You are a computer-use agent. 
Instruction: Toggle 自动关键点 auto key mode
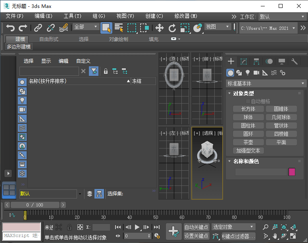pyautogui.click(x=196, y=227)
